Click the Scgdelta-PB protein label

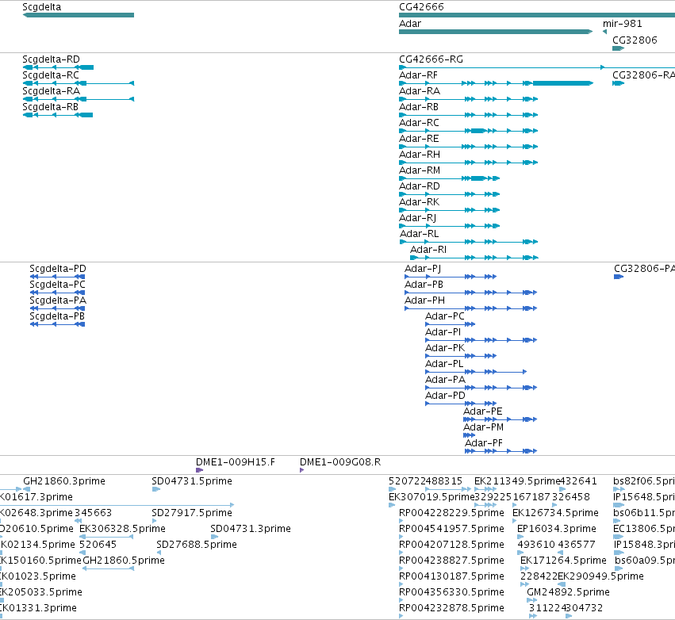point(57,316)
